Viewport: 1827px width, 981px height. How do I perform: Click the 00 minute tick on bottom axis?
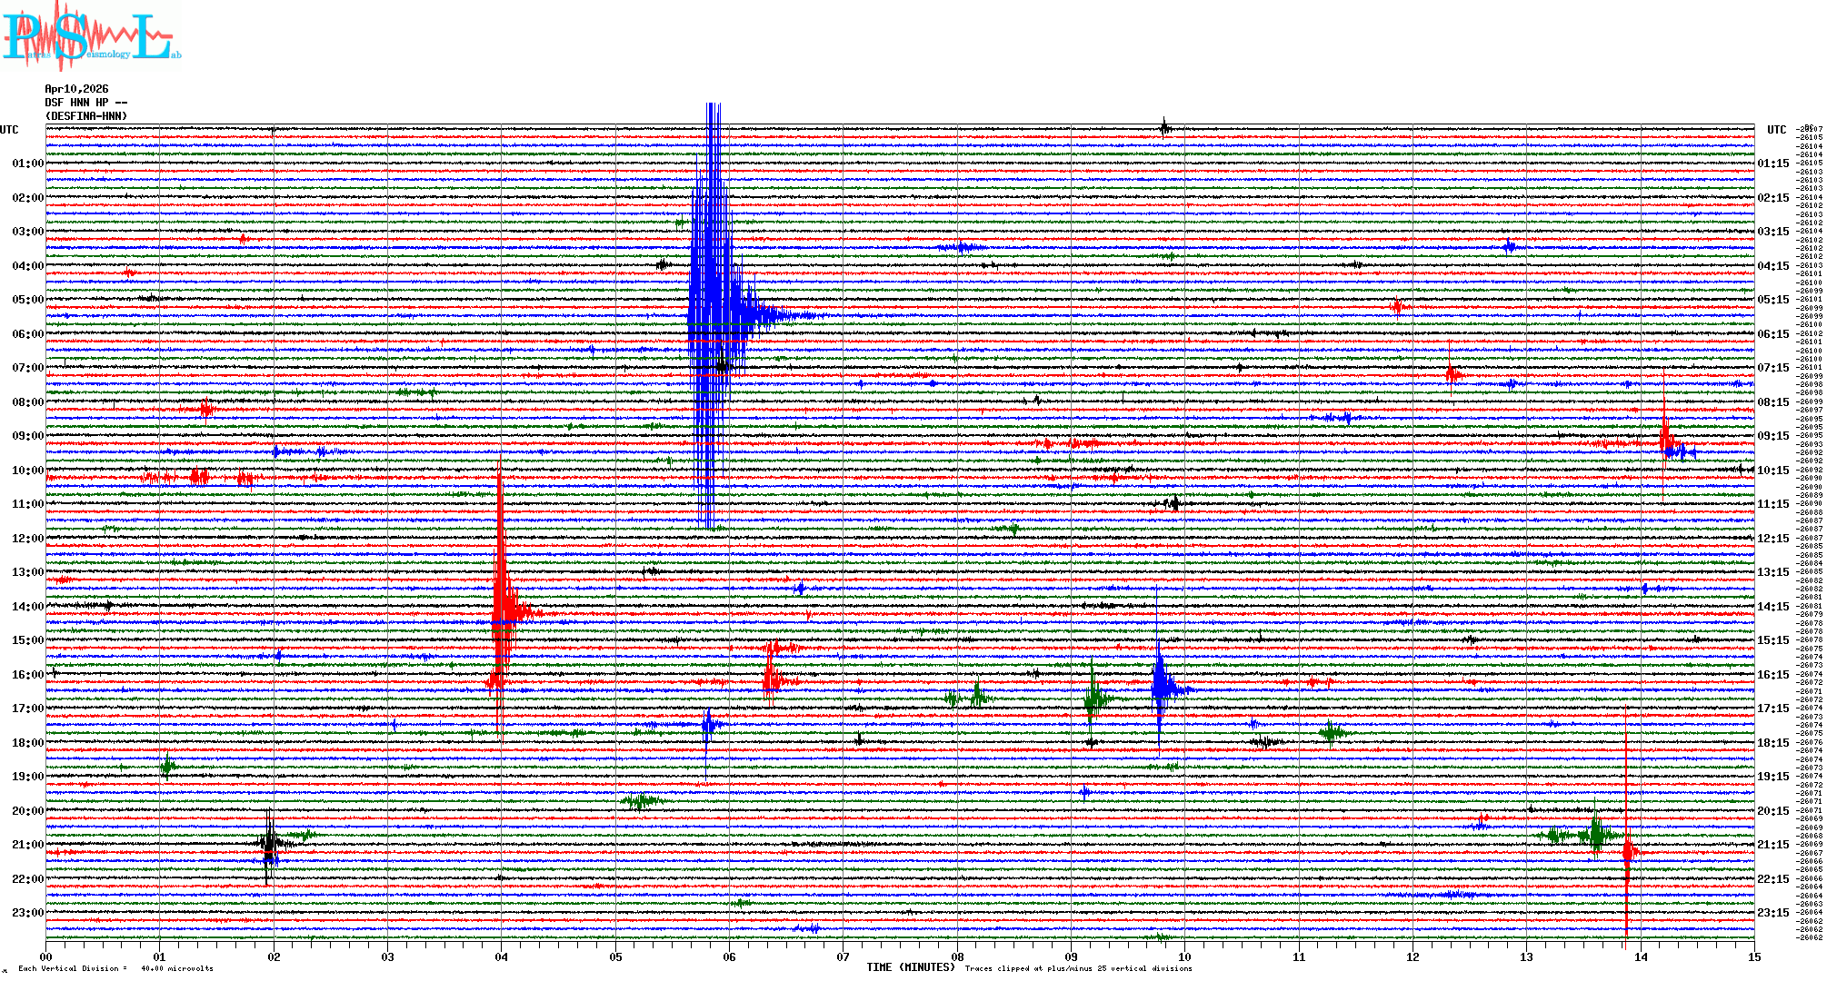46,956
